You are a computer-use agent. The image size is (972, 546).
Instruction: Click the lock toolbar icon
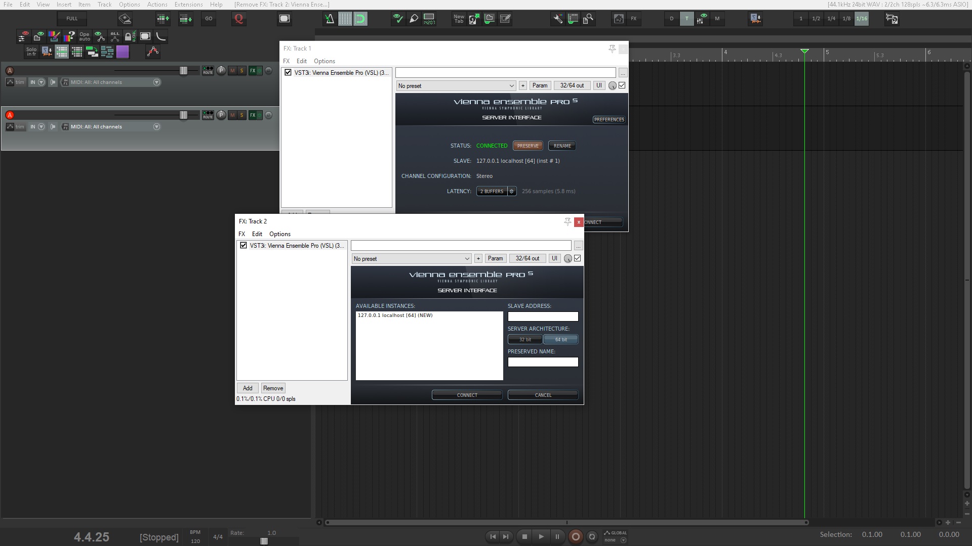pos(130,36)
